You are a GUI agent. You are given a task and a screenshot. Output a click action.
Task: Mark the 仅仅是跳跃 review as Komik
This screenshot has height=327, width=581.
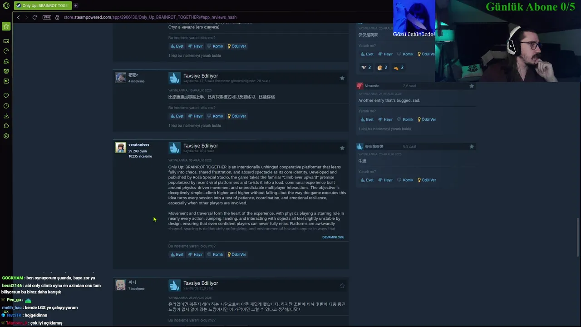coord(405,54)
